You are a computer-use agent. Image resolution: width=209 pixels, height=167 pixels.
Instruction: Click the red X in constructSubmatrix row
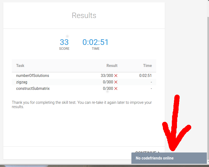point(116,88)
